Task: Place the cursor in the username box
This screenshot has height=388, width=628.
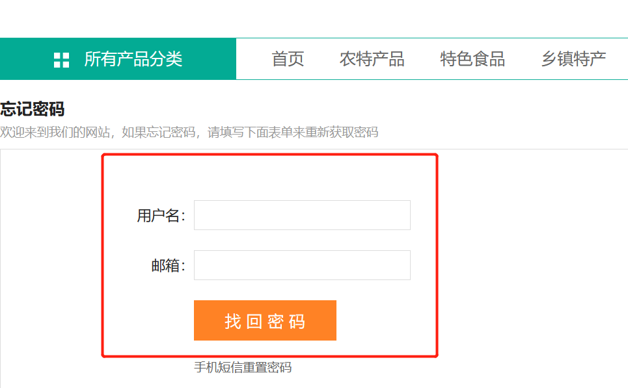Action: 302,215
